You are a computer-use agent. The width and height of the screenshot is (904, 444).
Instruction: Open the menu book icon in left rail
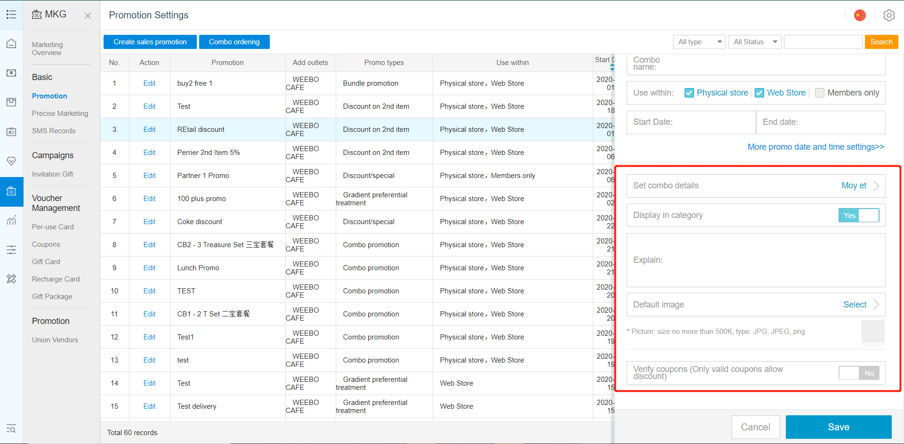pyautogui.click(x=11, y=102)
